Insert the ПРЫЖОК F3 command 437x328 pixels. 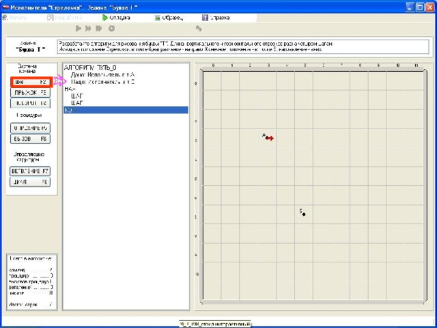30,92
